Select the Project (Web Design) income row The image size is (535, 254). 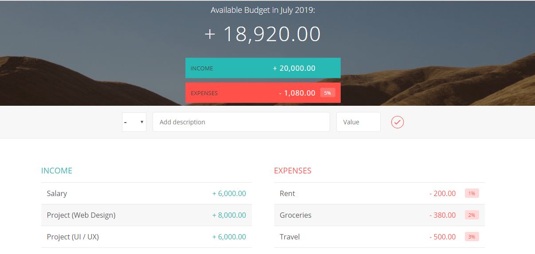coord(146,215)
